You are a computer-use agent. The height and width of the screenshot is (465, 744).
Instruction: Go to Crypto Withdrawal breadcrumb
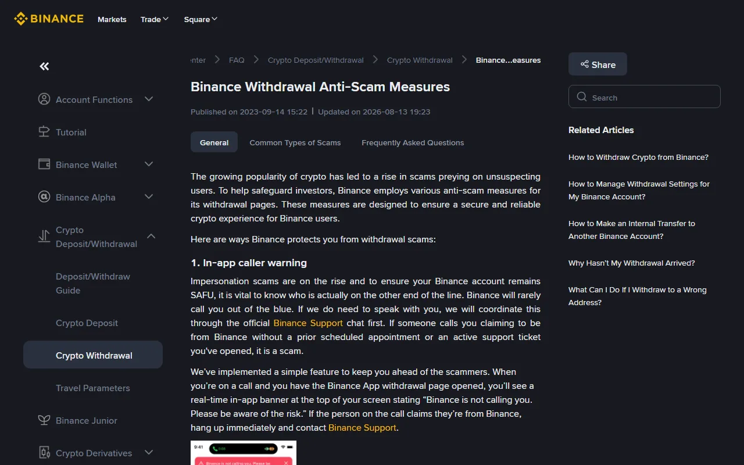point(420,60)
